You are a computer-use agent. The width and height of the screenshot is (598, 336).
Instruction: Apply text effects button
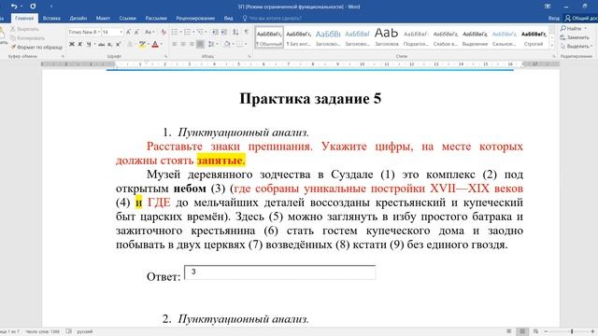pos(130,45)
